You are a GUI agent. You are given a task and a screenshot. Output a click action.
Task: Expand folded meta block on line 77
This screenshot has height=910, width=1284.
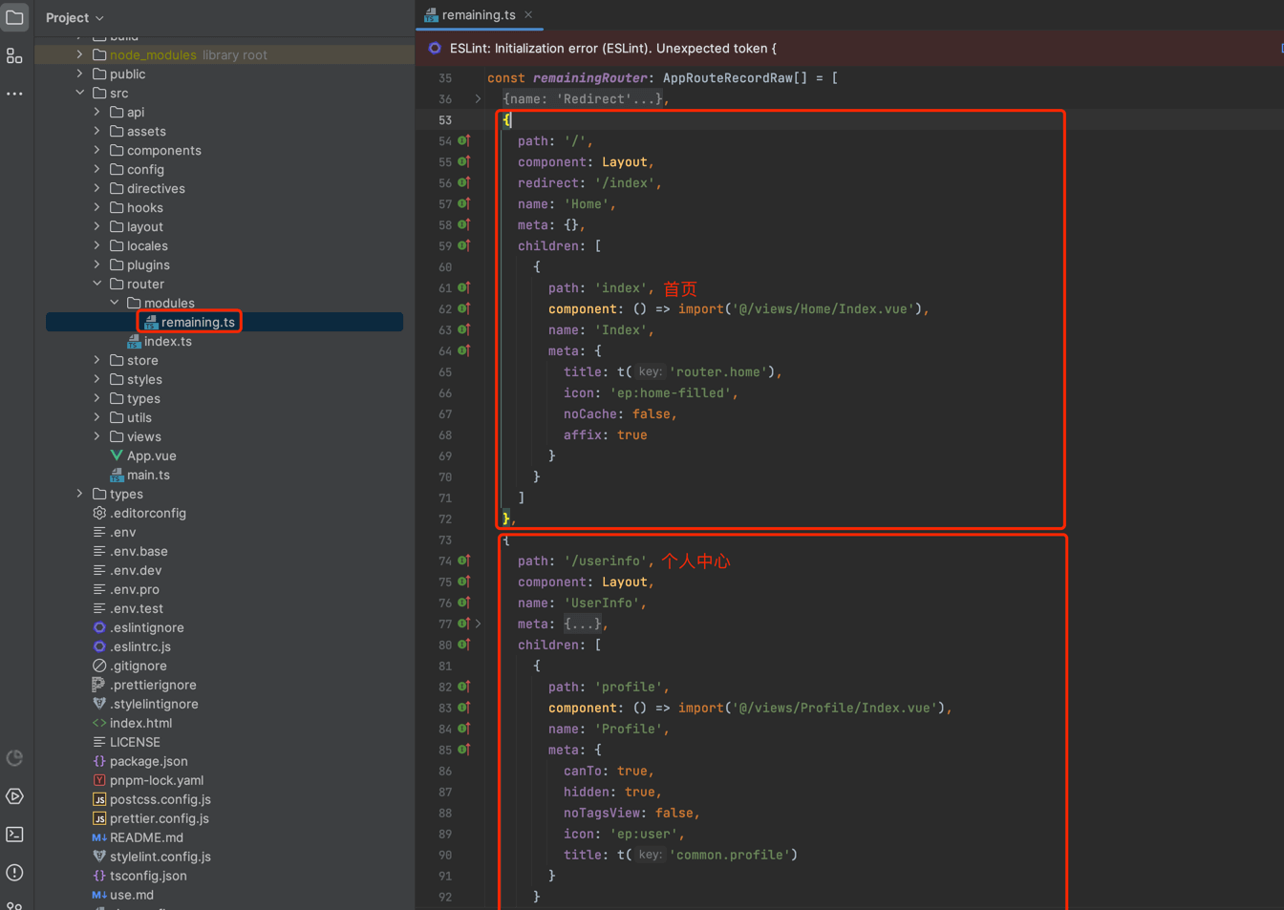tap(479, 624)
